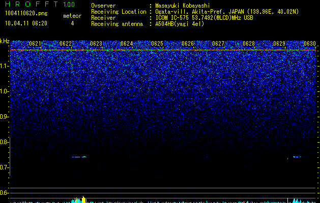
Task: Click the 1.1 kHz axis tick label
Action: (x=4, y=66)
